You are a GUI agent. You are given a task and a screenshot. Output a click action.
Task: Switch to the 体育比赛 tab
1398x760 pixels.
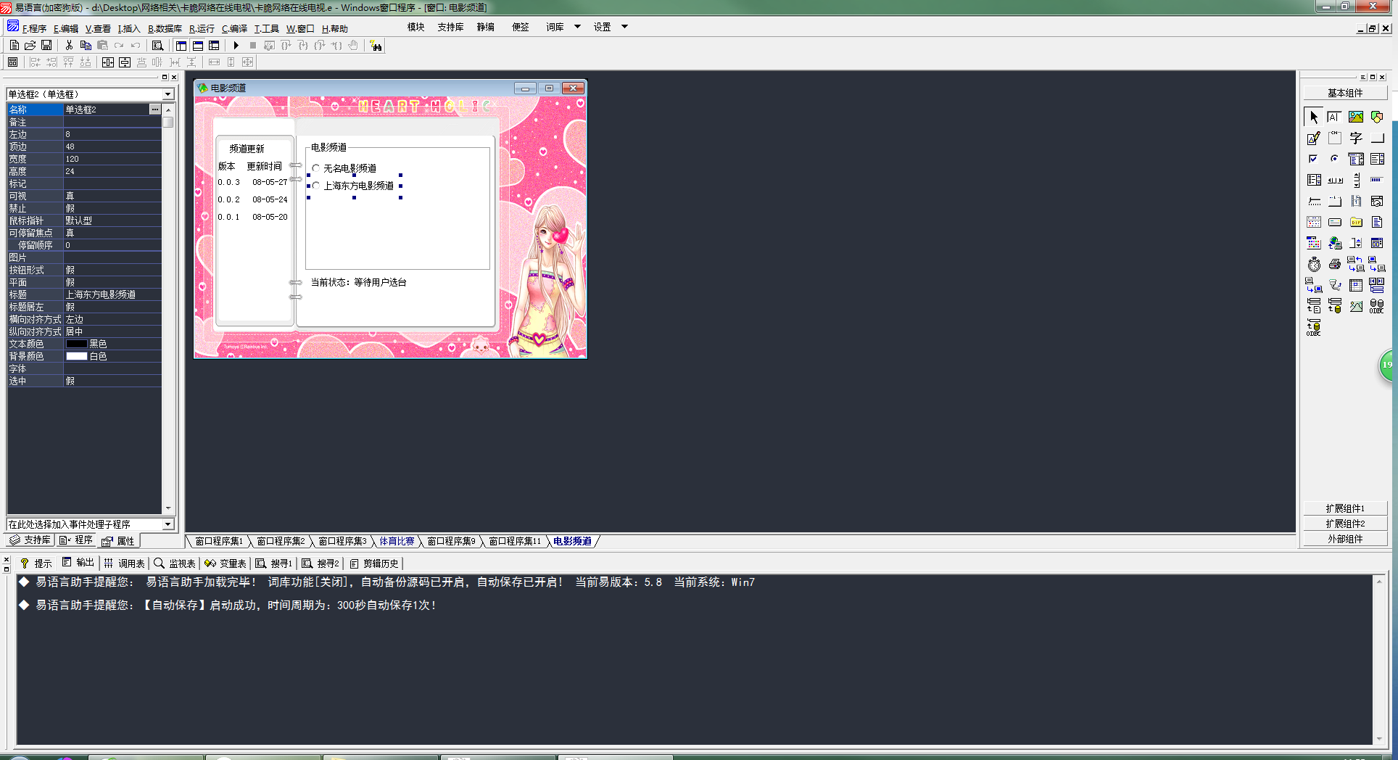[397, 541]
